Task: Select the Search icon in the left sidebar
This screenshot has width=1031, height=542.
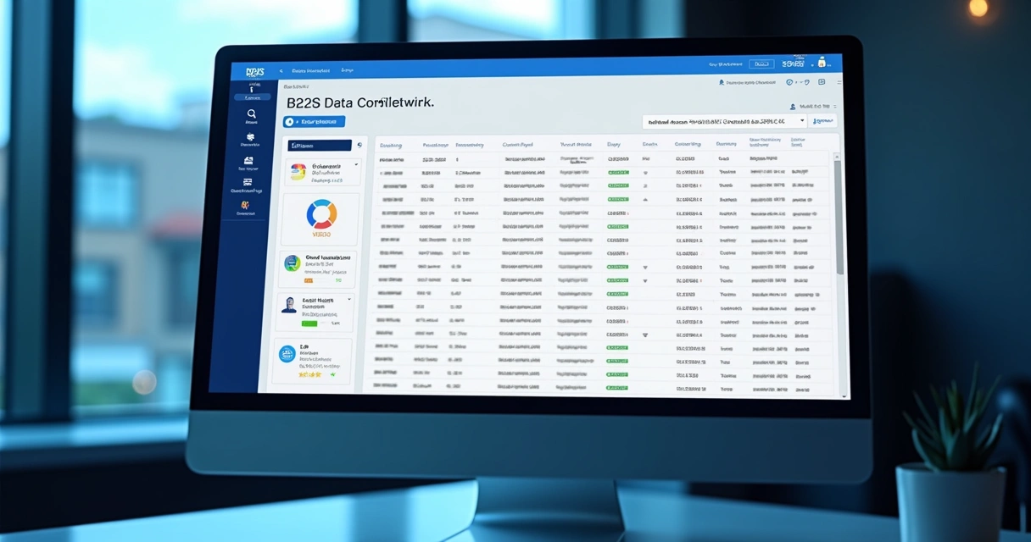Action: 252,113
